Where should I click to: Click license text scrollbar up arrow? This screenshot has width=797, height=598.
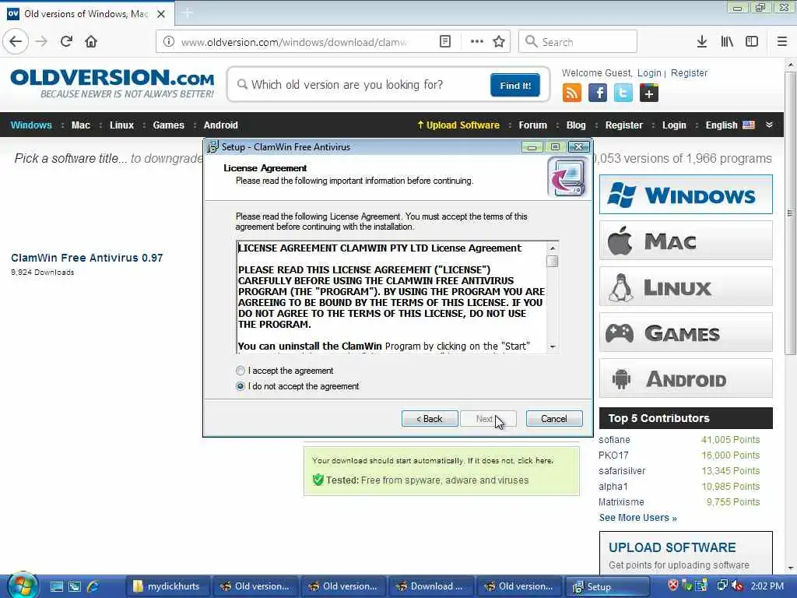click(x=553, y=248)
